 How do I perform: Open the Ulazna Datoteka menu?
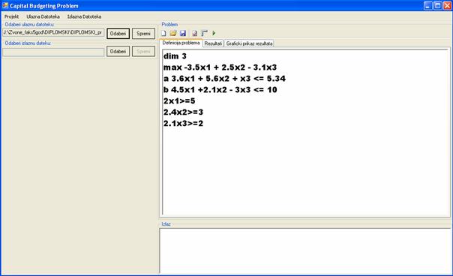tap(43, 16)
